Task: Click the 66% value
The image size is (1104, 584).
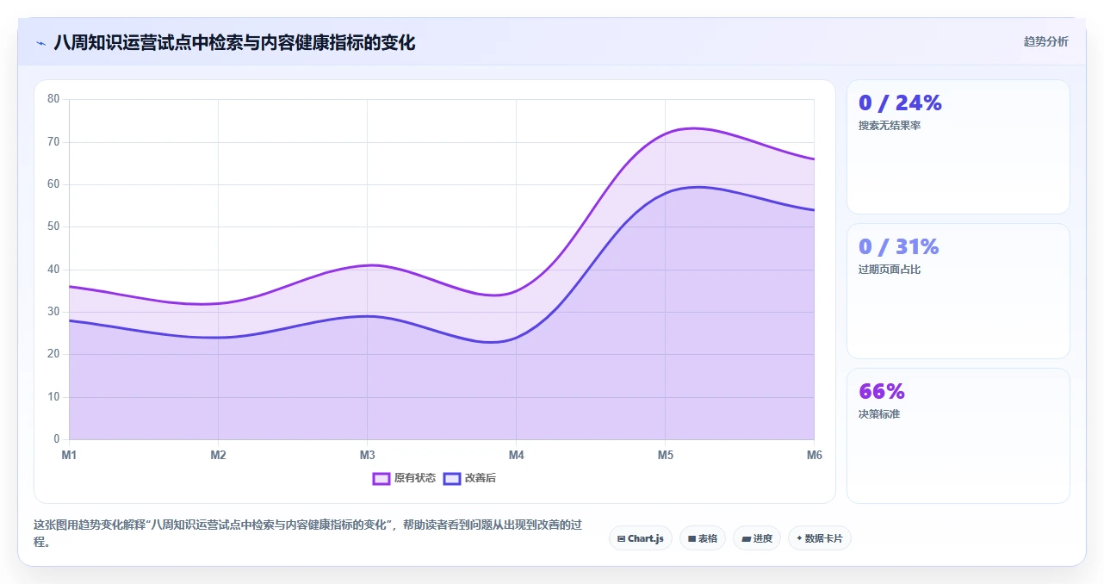Action: pos(882,391)
